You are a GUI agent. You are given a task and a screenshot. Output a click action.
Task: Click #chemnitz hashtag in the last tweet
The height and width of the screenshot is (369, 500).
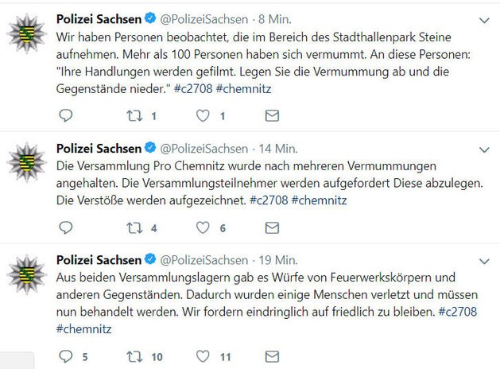click(83, 328)
